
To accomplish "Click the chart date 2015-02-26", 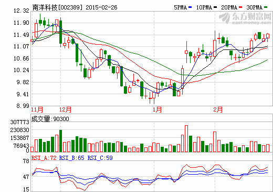I will [101, 7].
